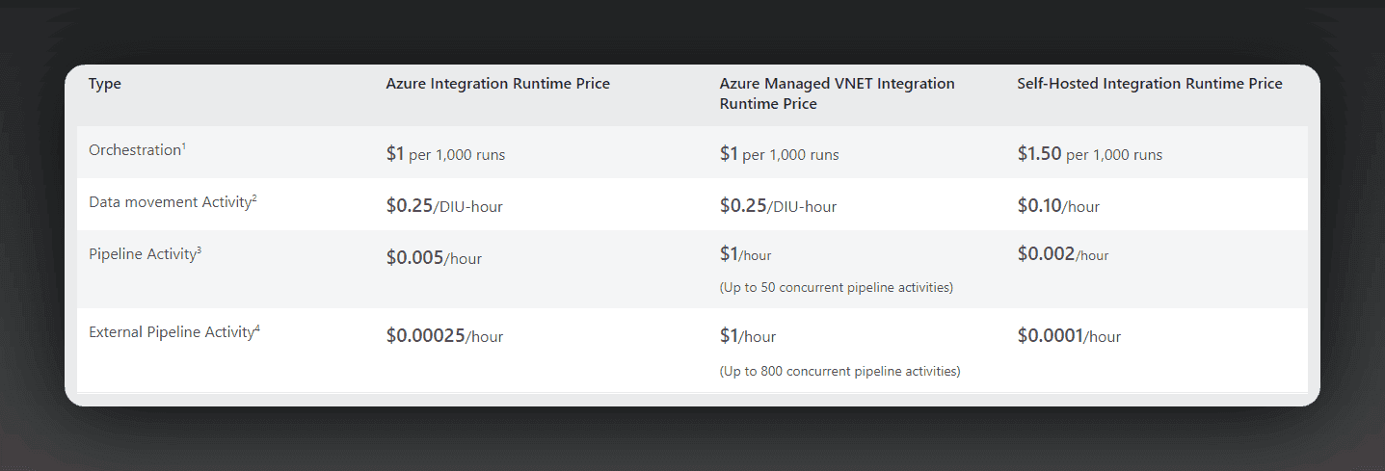The width and height of the screenshot is (1385, 471).
Task: Click the Managed VNET "$0.25/DIU-hour" price
Action: click(x=778, y=206)
